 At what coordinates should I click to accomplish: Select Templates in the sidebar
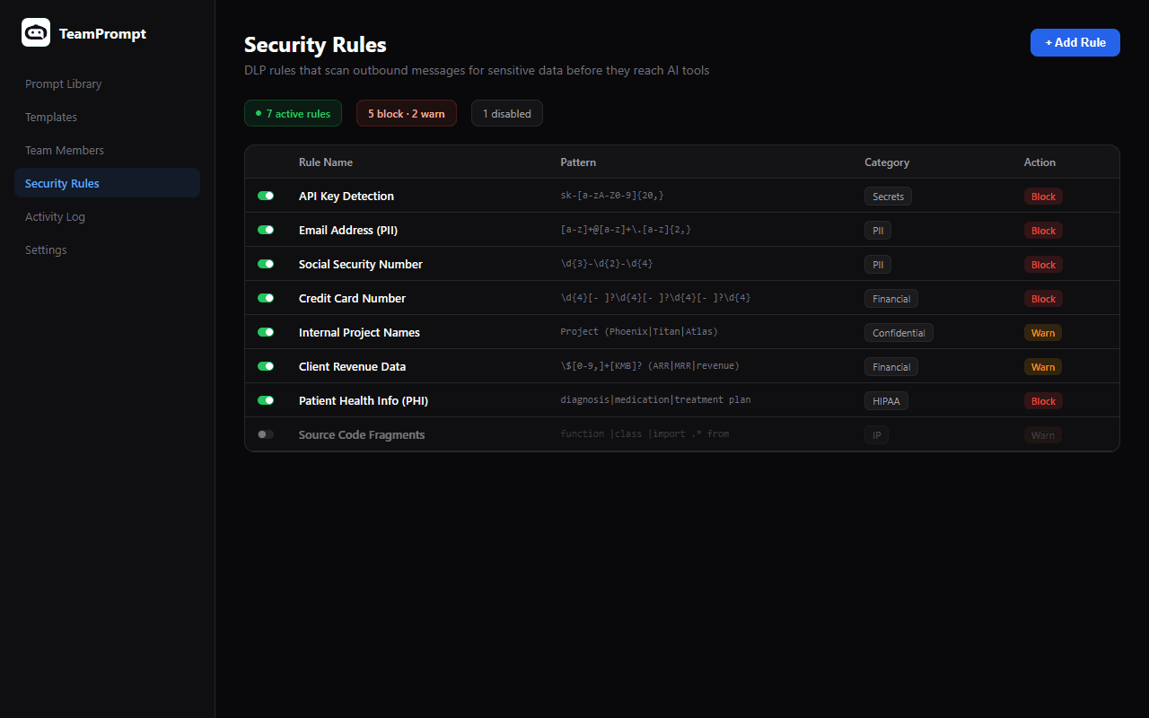point(51,117)
